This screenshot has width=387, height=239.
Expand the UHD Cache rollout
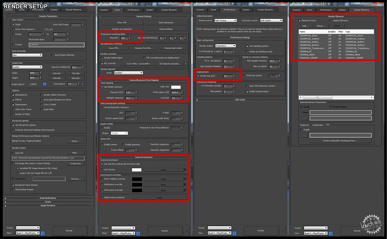click(240, 100)
